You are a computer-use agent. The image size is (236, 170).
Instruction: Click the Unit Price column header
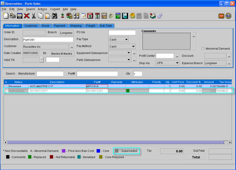point(178,82)
